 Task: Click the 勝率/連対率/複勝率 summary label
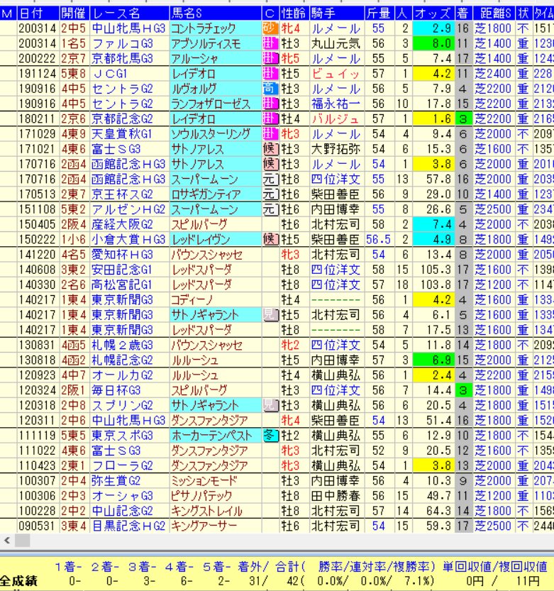[x=377, y=566]
